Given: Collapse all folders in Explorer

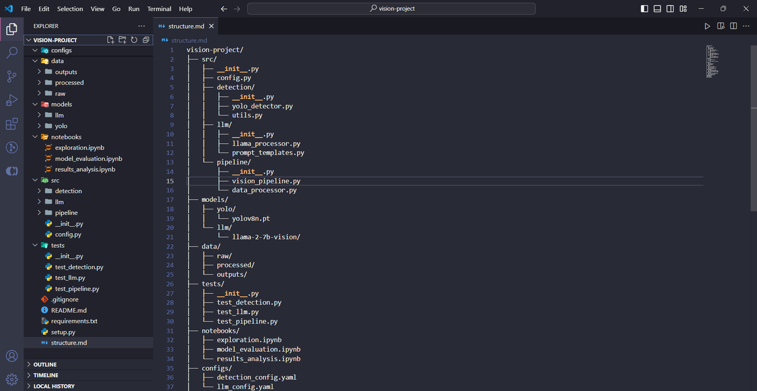Looking at the screenshot, I should 145,40.
